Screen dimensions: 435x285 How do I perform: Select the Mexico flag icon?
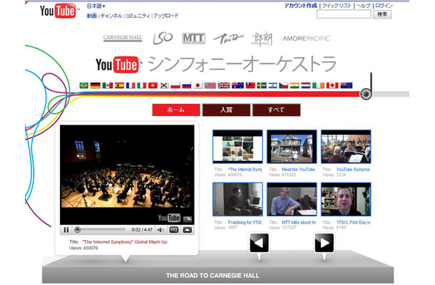point(108,85)
